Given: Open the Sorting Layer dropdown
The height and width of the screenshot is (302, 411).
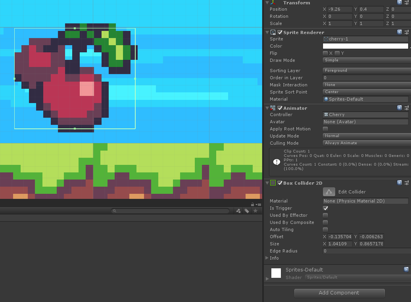Looking at the screenshot, I should point(367,71).
